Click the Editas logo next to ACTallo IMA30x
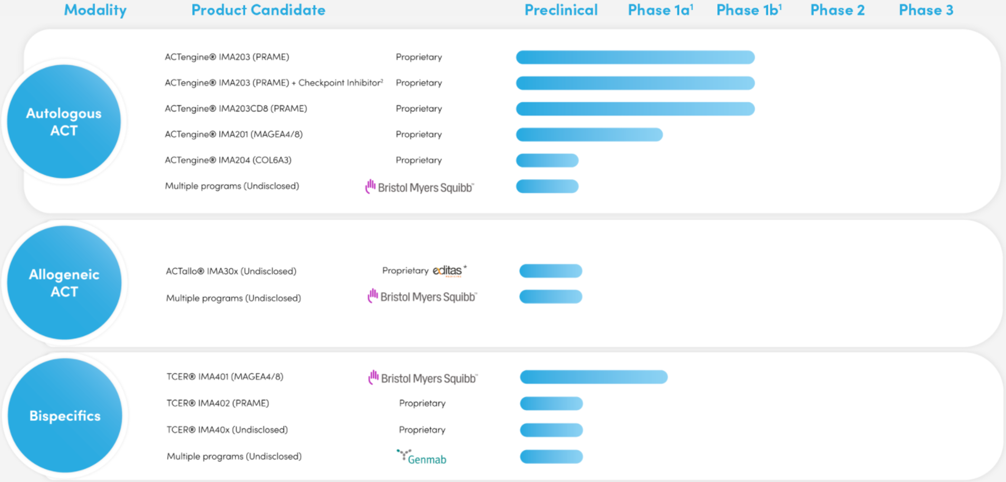Screen dimensions: 1006x482 point(449,271)
